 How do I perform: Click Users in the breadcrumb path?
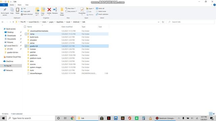[44, 22]
